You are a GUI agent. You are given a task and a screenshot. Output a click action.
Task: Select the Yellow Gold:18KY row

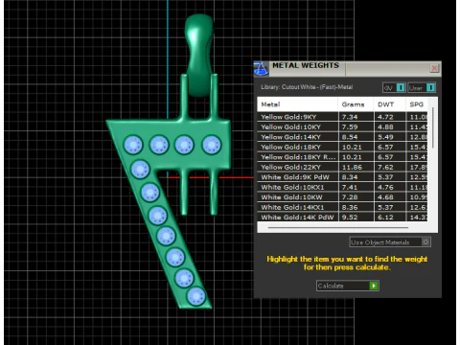342,147
